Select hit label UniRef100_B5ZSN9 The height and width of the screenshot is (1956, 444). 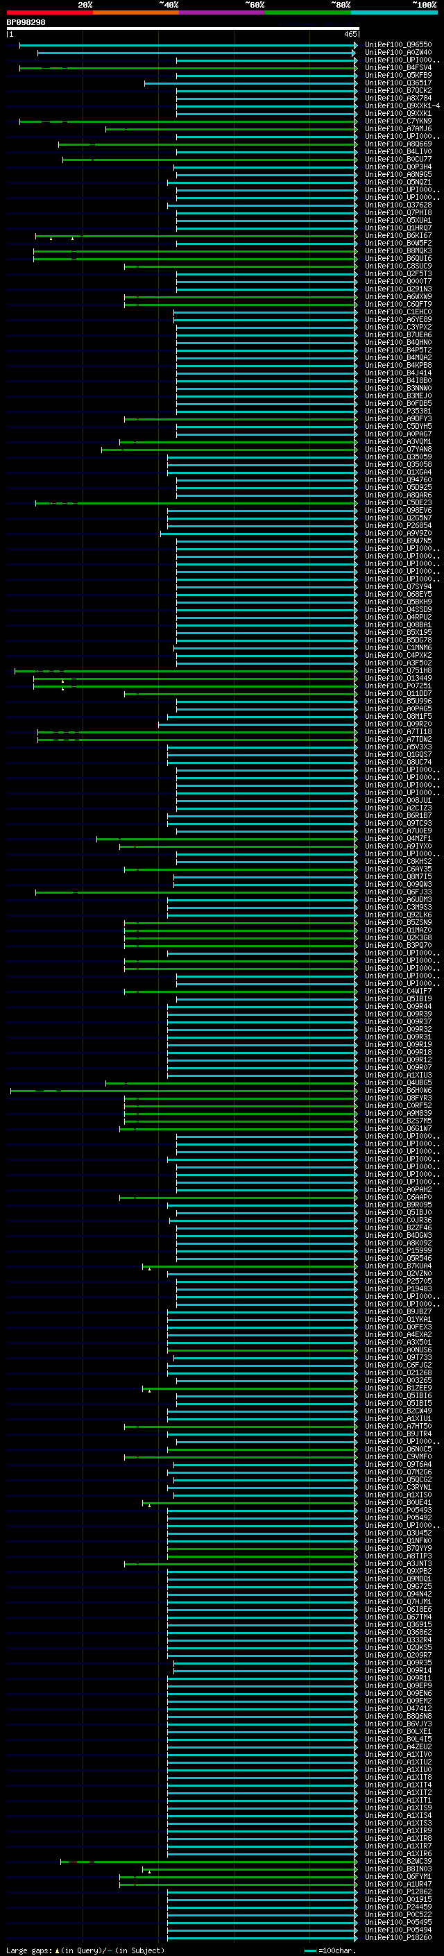pos(398,923)
